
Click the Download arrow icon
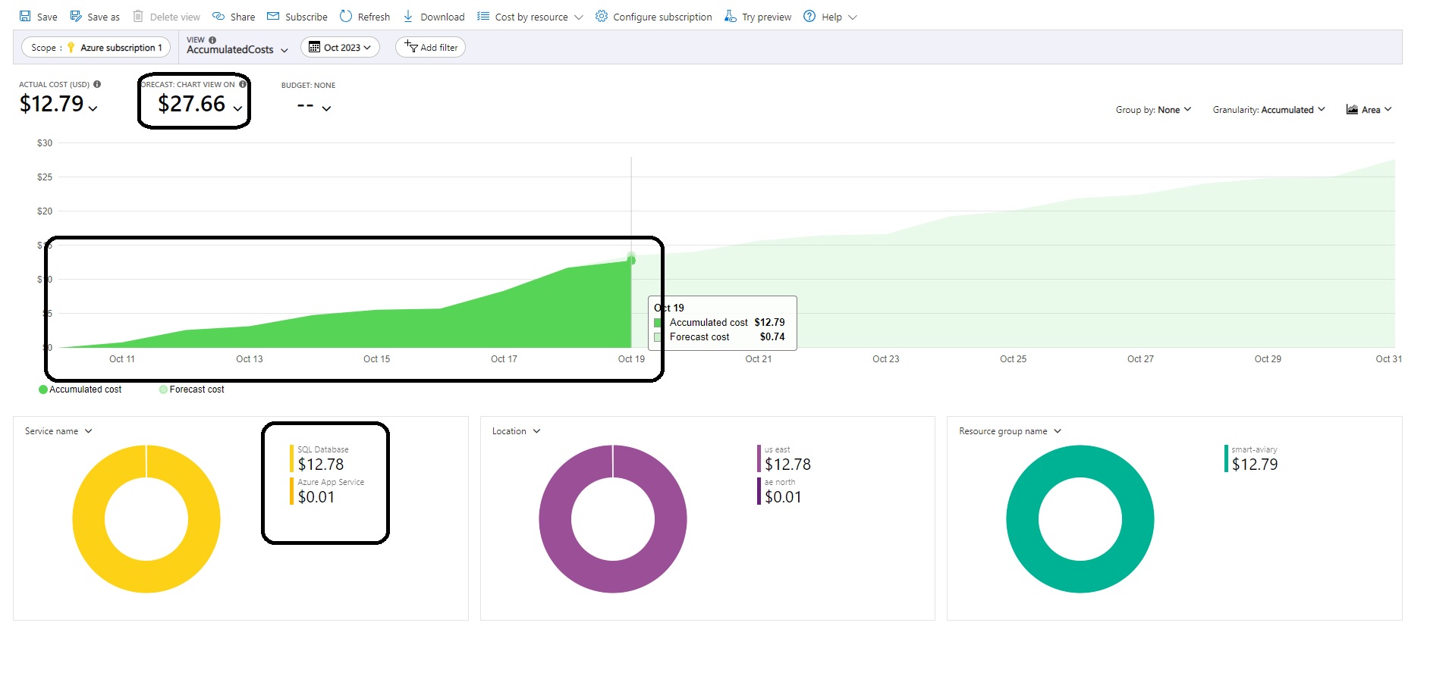408,16
